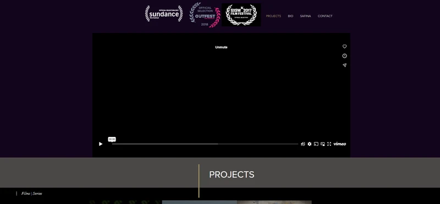The width and height of the screenshot is (440, 204).
Task: Enter fullscreen mode in player
Action: tap(329, 144)
